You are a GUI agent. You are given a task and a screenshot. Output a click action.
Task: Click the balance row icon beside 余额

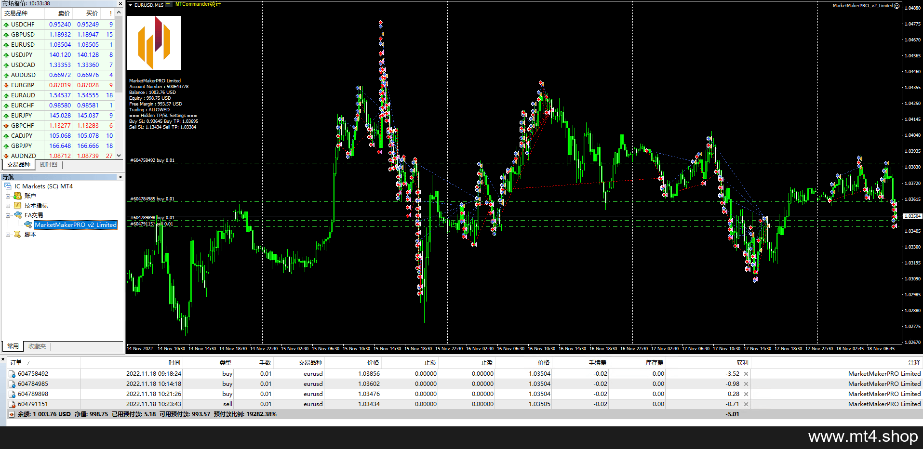[12, 414]
